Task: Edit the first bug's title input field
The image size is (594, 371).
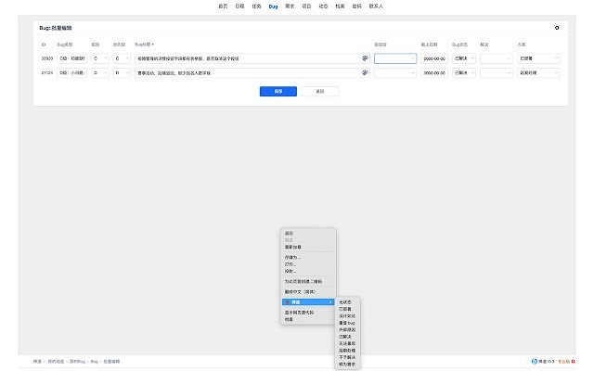Action: click(247, 58)
